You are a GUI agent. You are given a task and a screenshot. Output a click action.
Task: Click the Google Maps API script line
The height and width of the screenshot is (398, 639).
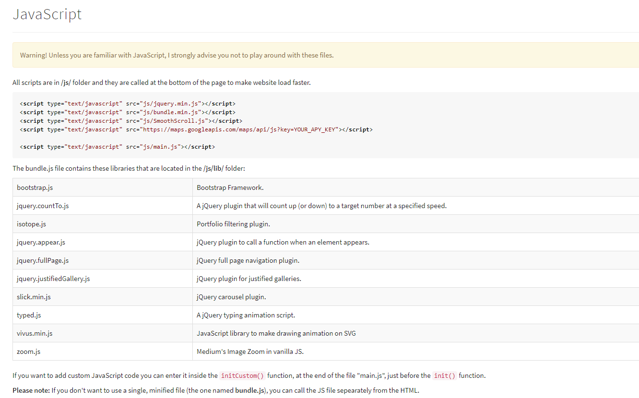196,129
